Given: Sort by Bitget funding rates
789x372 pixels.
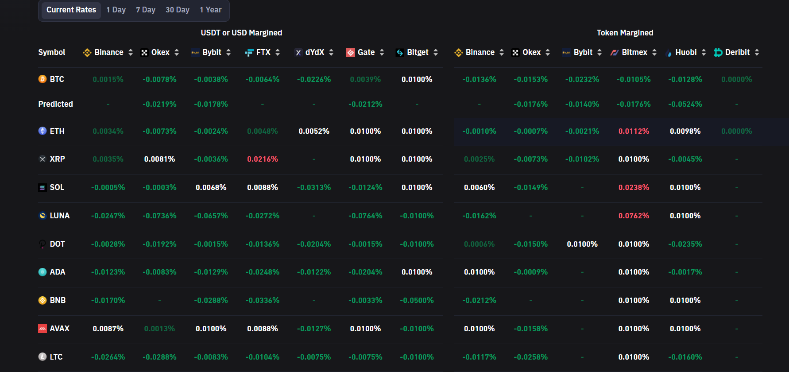Looking at the screenshot, I should coord(436,52).
